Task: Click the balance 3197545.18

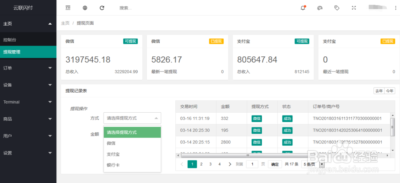Action: coord(88,60)
